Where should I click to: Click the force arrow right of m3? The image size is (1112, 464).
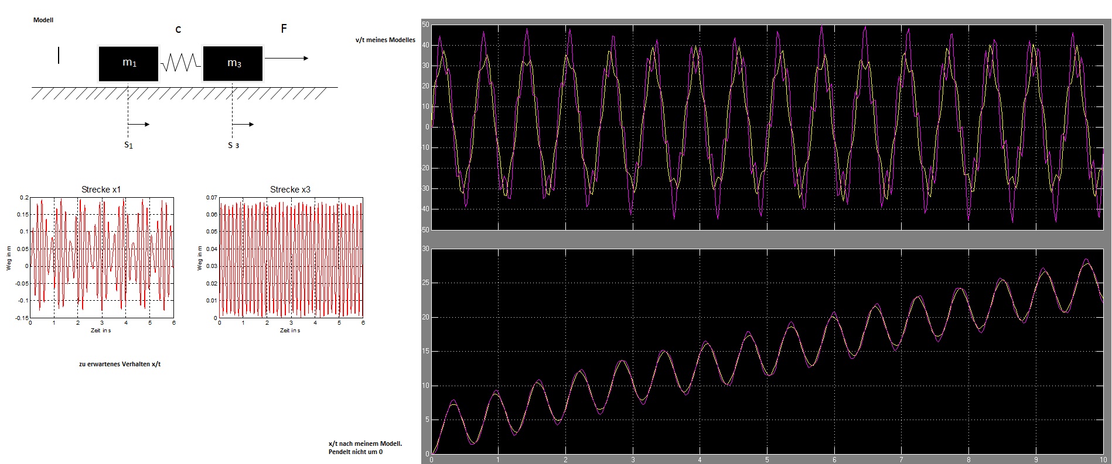(286, 58)
